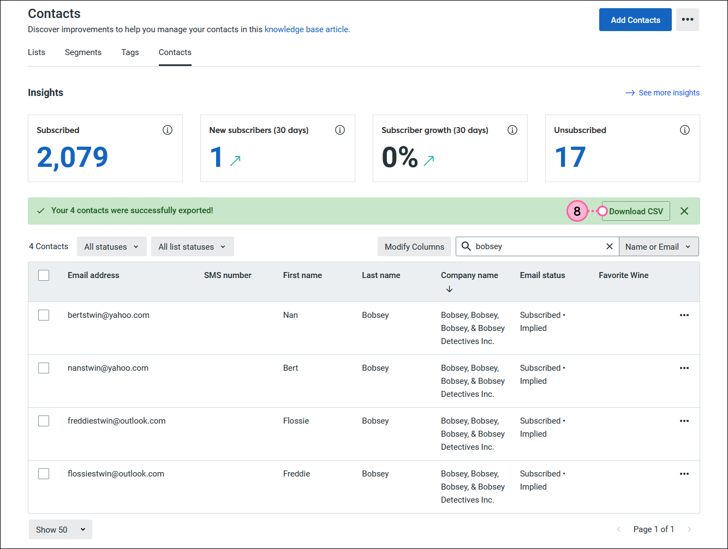Click the magnifying glass search icon
This screenshot has width=728, height=549.
pyautogui.click(x=466, y=246)
